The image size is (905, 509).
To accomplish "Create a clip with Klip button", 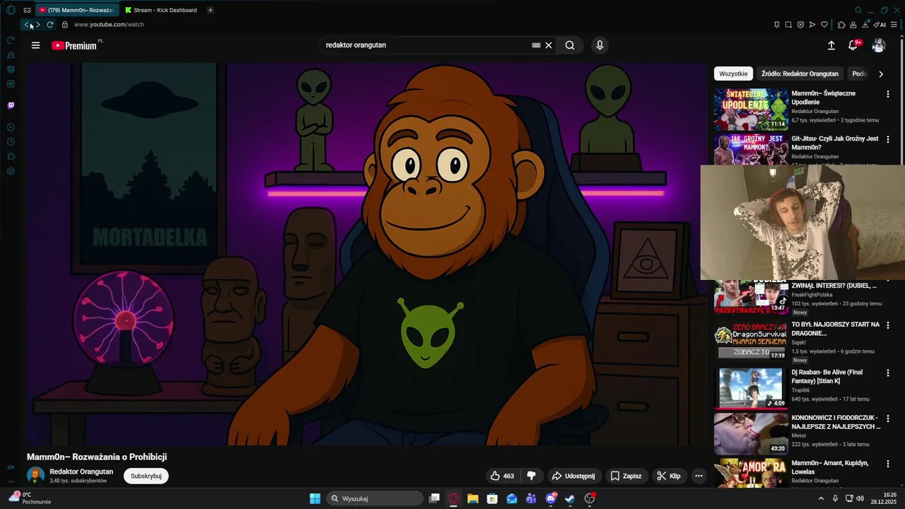I will pos(668,476).
